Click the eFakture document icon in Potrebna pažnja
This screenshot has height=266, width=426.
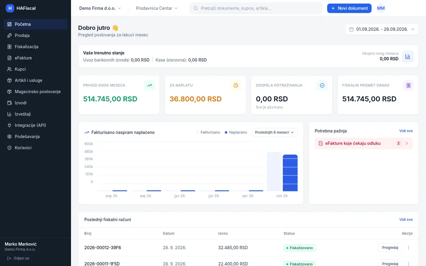321,143
